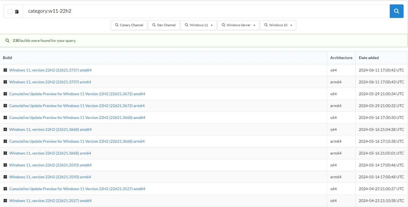Click date 2024-05-16 17:15:38 UTC
The height and width of the screenshot is (207, 408).
pyautogui.click(x=381, y=141)
